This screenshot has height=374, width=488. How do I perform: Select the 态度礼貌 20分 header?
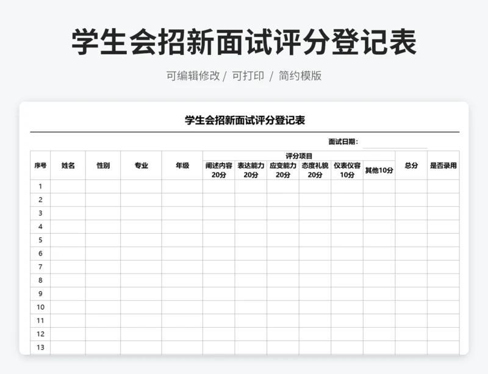(x=315, y=170)
